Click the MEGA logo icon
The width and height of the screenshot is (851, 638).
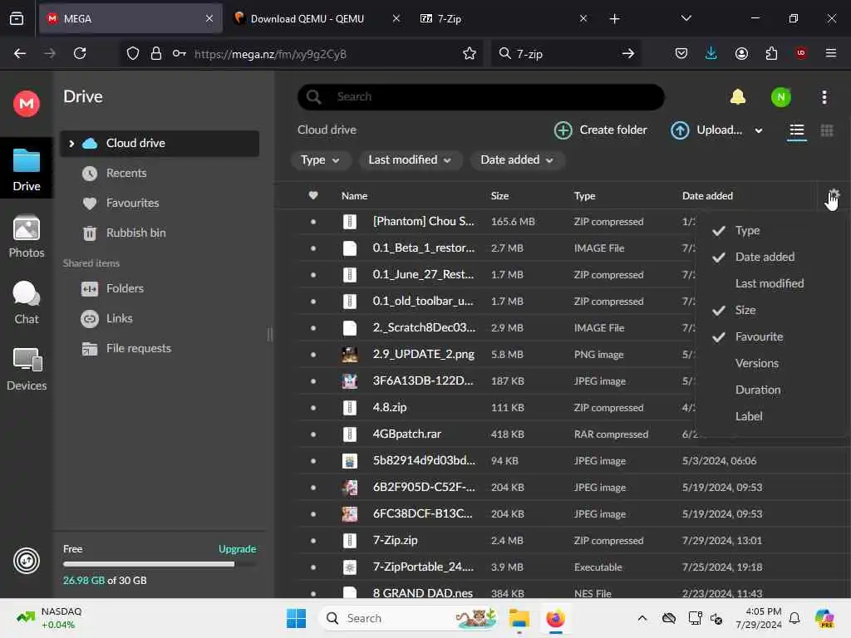pyautogui.click(x=26, y=103)
